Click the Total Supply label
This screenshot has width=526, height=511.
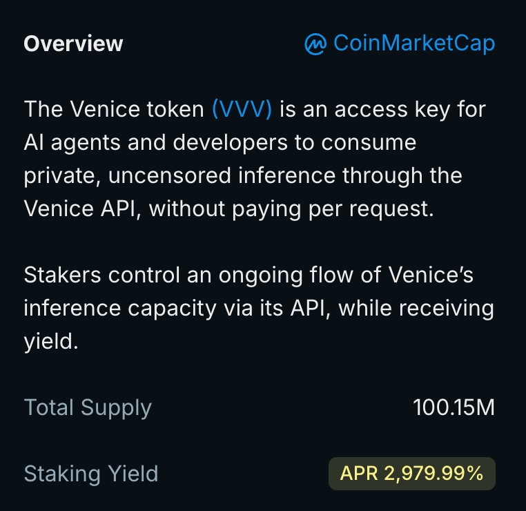click(x=88, y=408)
